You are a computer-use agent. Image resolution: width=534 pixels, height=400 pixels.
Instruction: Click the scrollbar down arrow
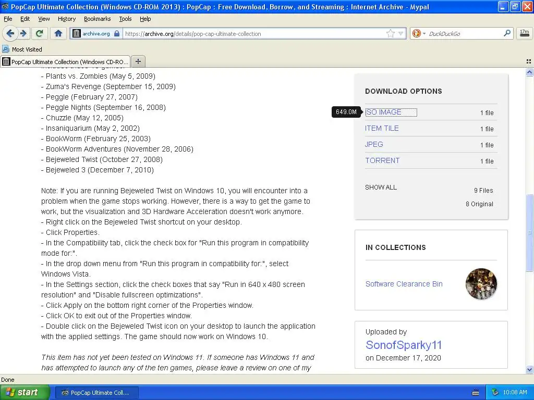click(529, 369)
